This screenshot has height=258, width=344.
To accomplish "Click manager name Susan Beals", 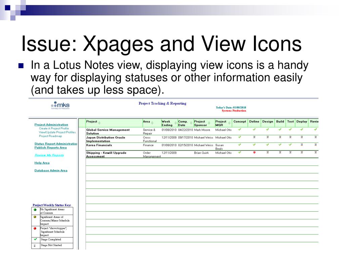I will [219, 147].
